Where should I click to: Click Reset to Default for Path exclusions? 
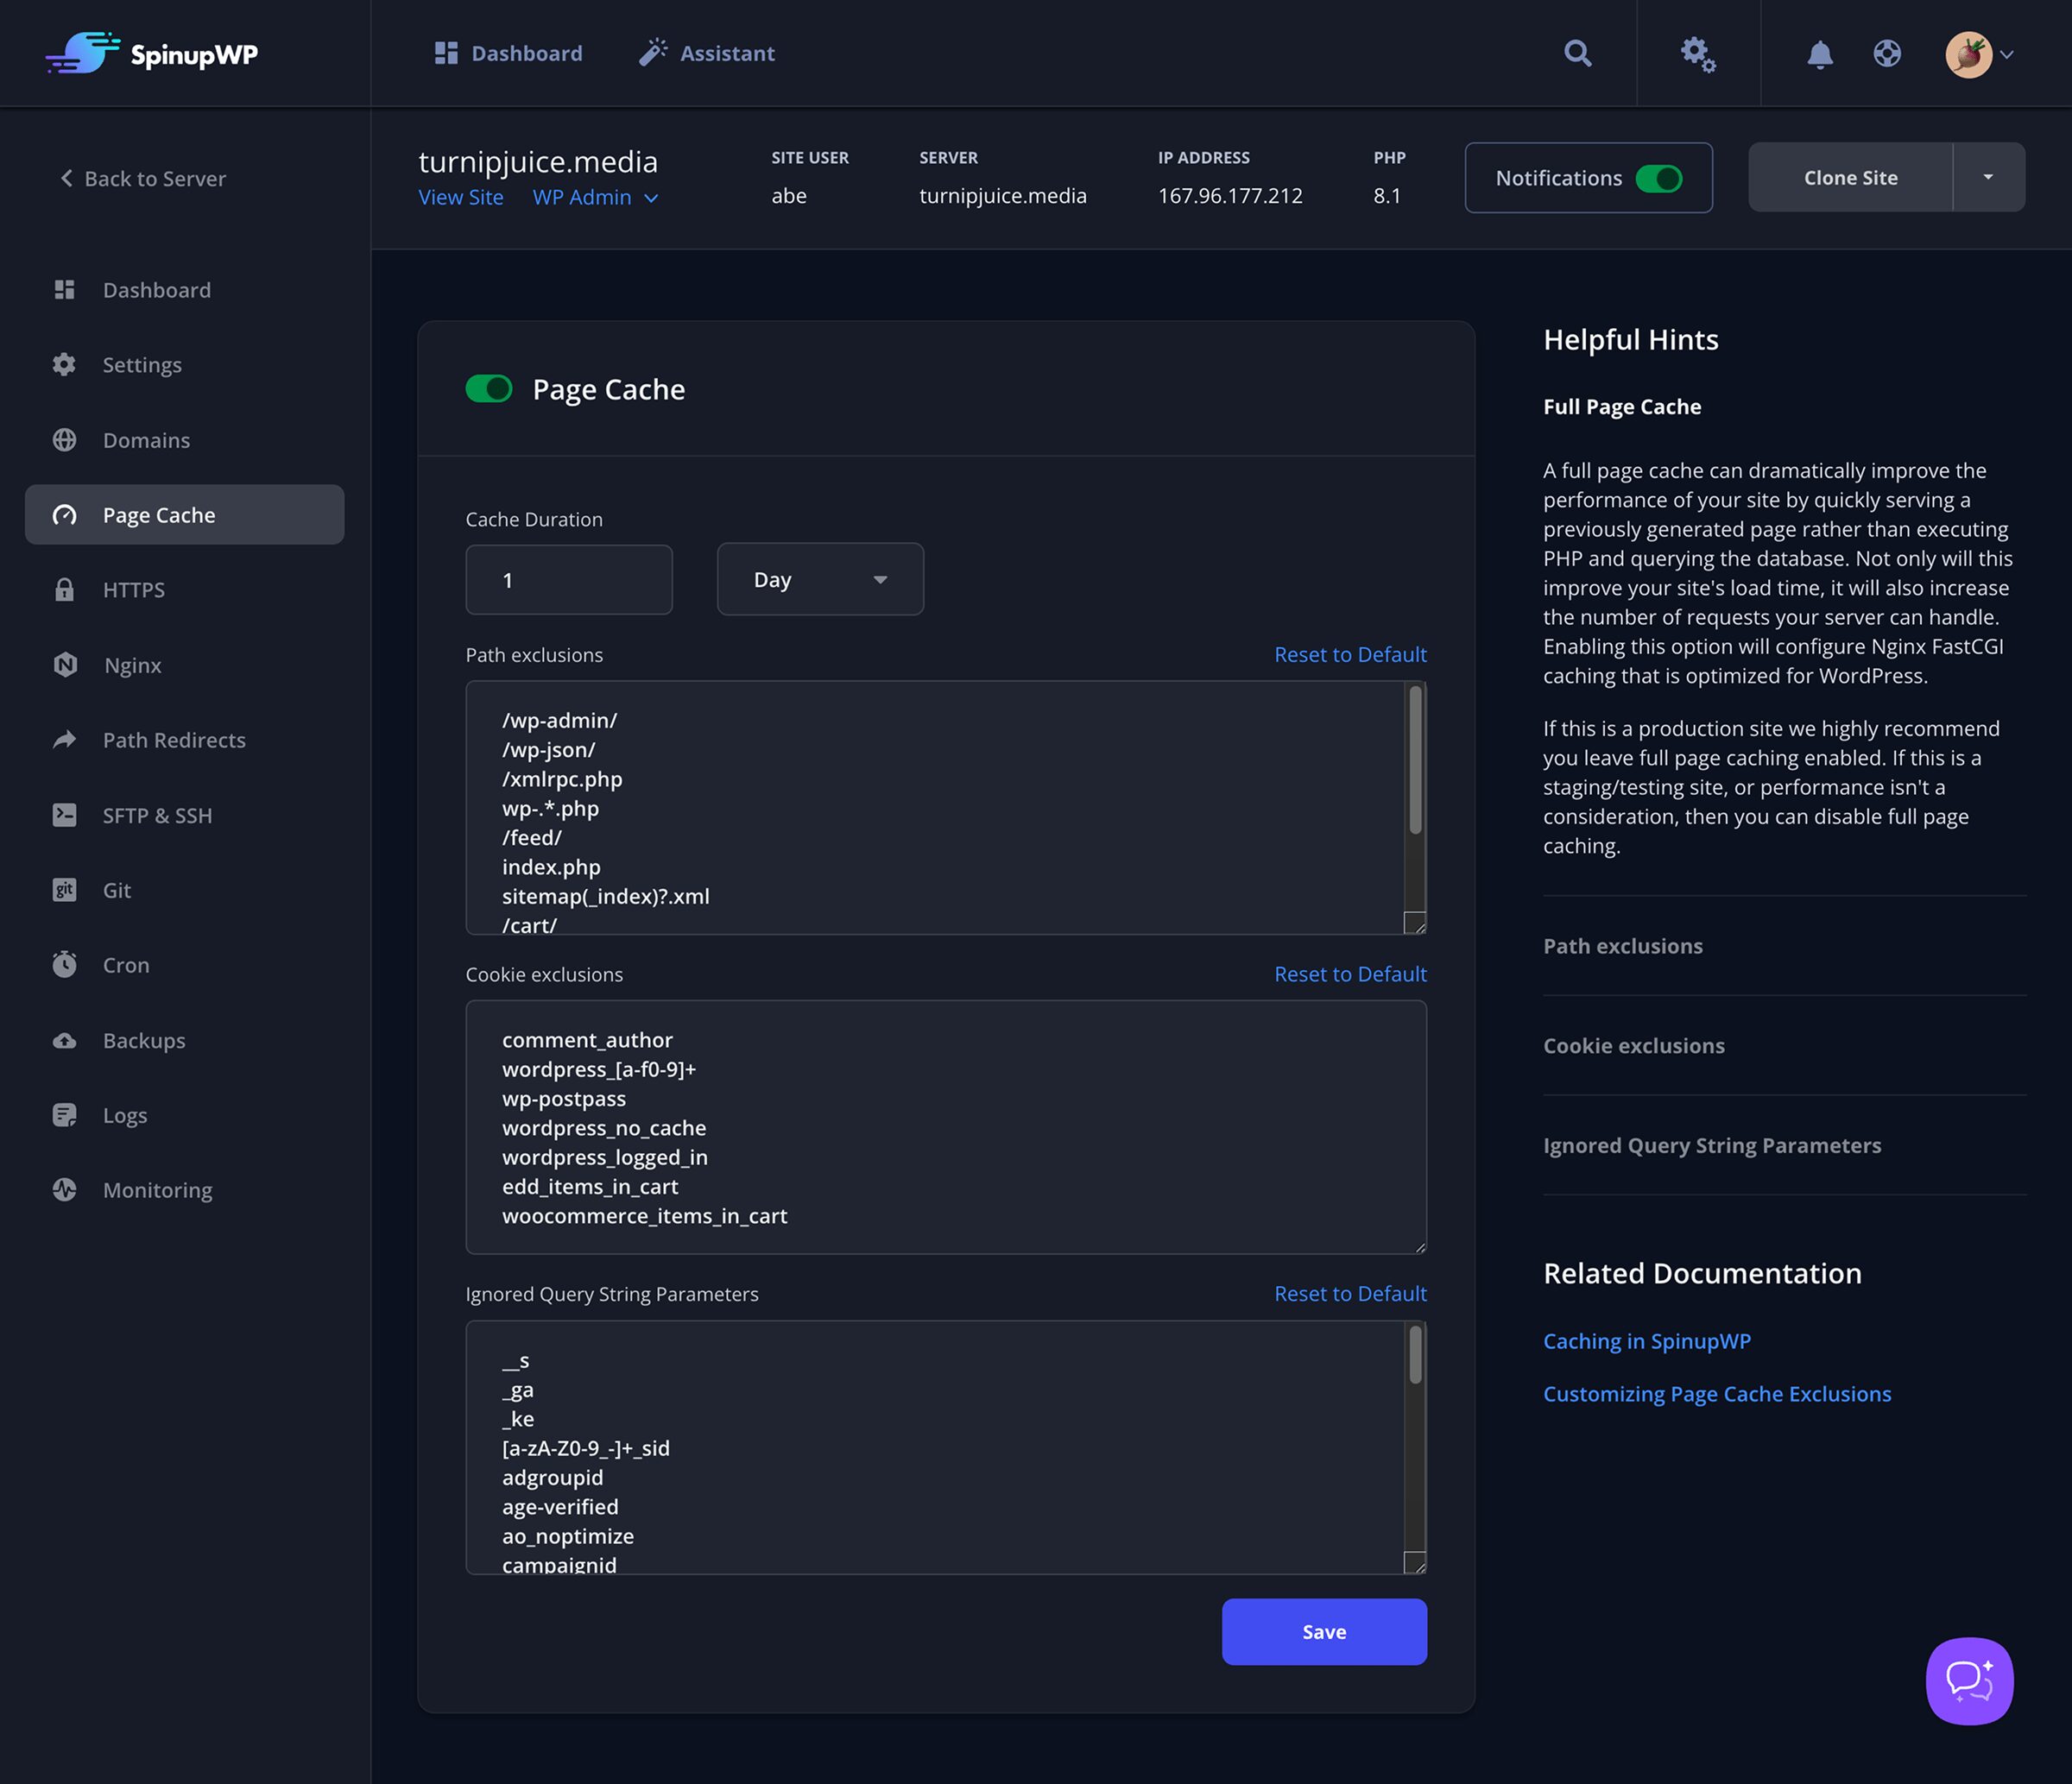(x=1350, y=653)
